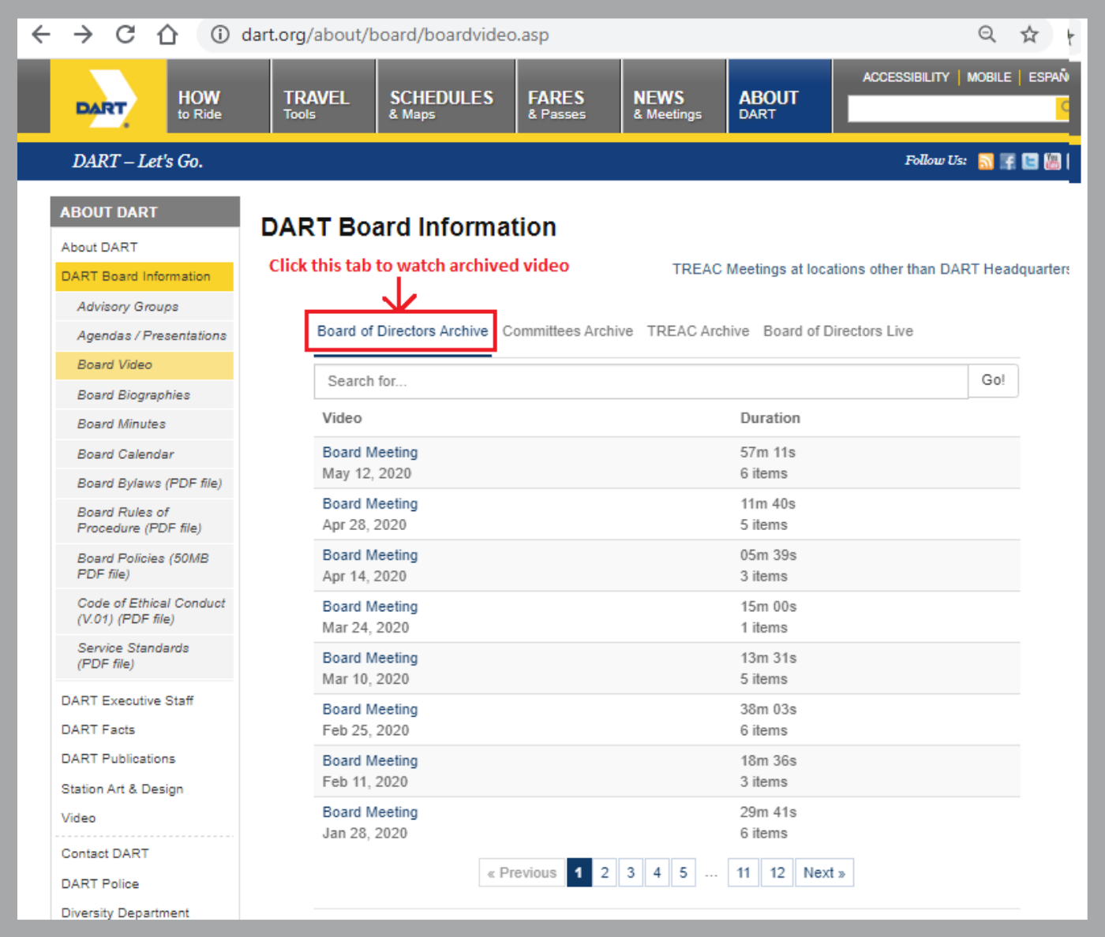Screen dimensions: 1105x937
Task: Open Station Art & Design sidebar link
Action: click(x=122, y=790)
